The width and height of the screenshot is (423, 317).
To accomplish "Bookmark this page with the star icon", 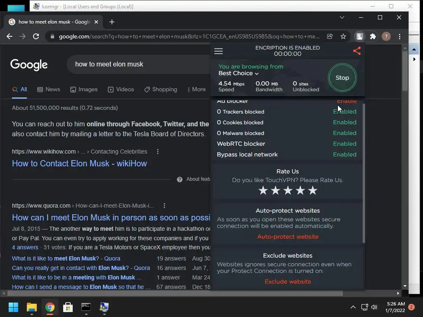I will (343, 36).
